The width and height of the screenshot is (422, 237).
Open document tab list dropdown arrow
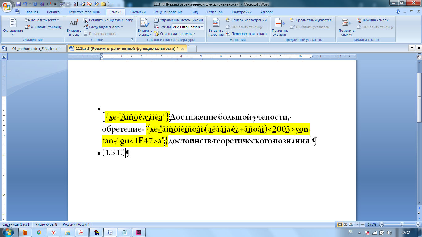[x=411, y=48]
